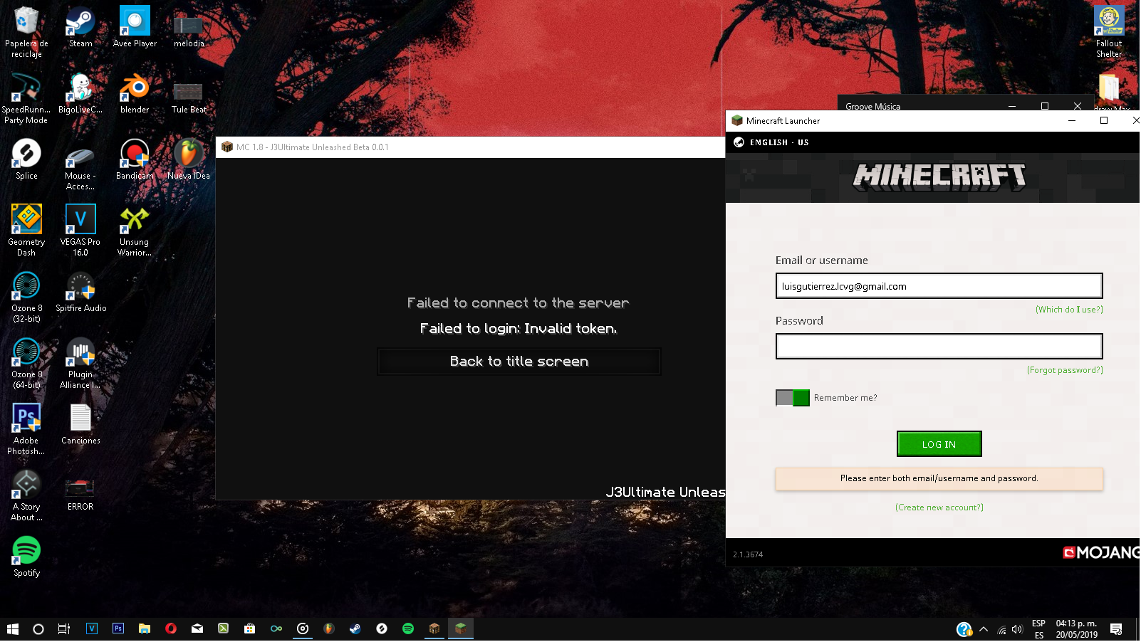Open the Ozone 8 (32-bit) desktop shortcut
The height and width of the screenshot is (642, 1141).
[x=26, y=297]
